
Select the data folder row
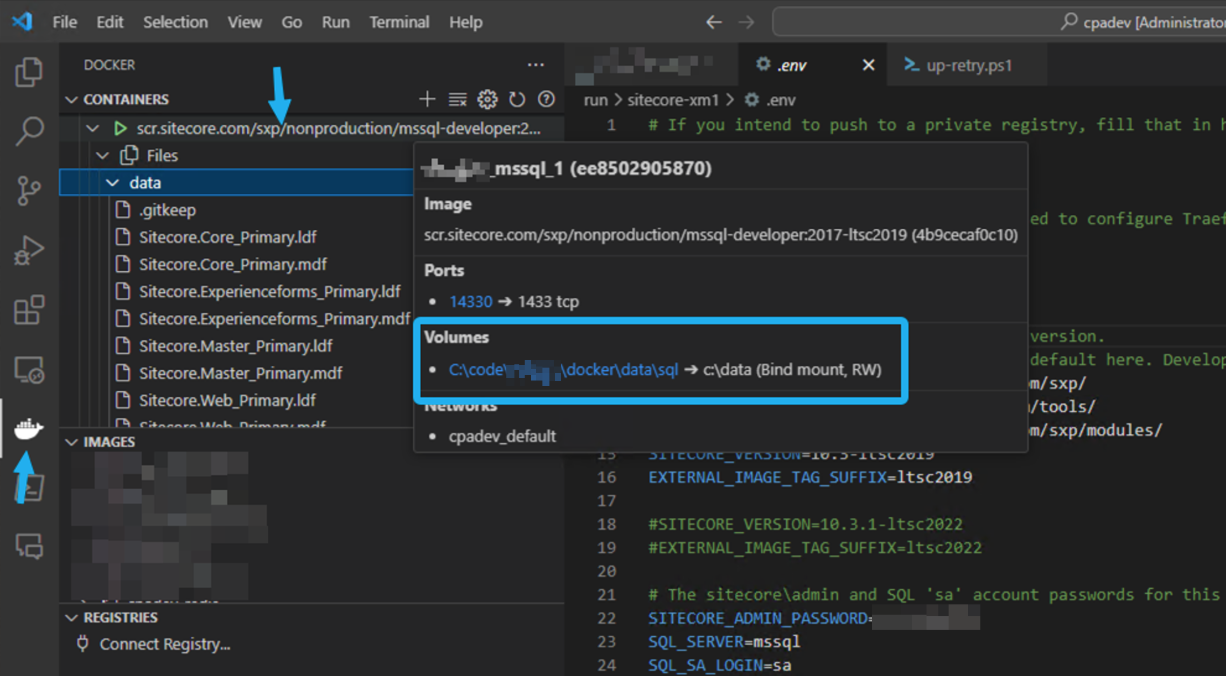pyautogui.click(x=236, y=182)
